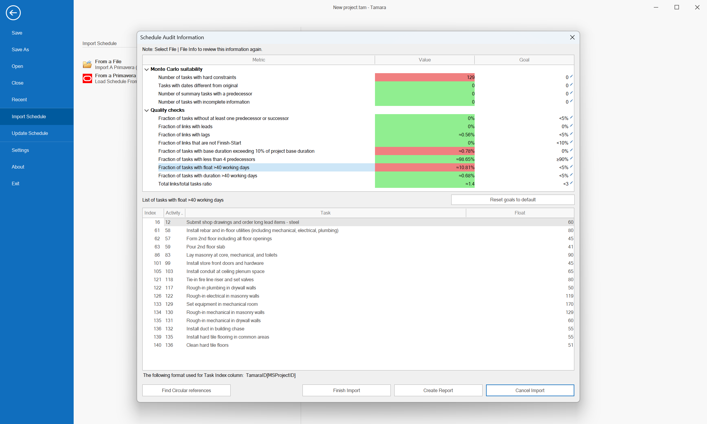This screenshot has height=424, width=707.
Task: Click the Finish Import button
Action: pos(346,390)
